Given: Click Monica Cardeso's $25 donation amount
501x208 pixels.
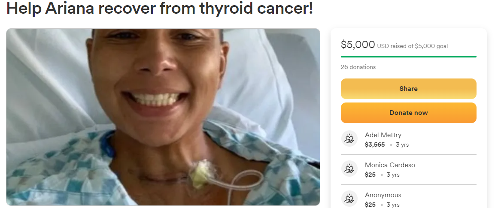Looking at the screenshot, I should click(x=370, y=175).
